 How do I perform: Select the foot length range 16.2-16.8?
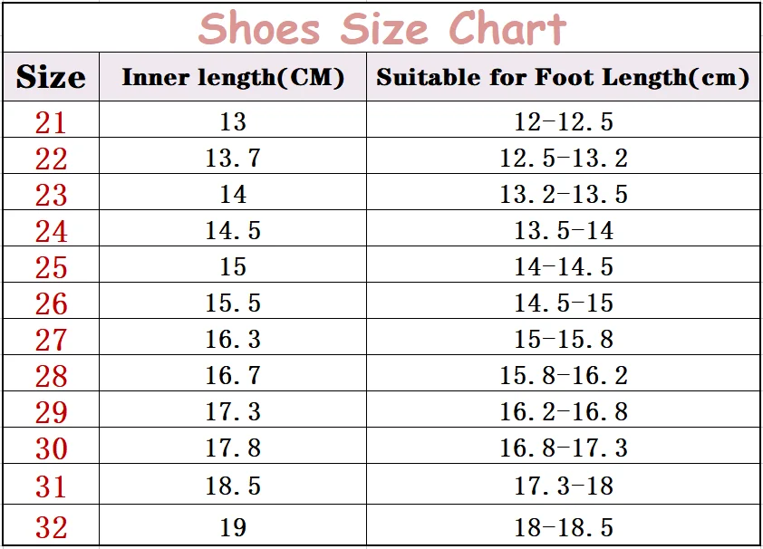[564, 412]
